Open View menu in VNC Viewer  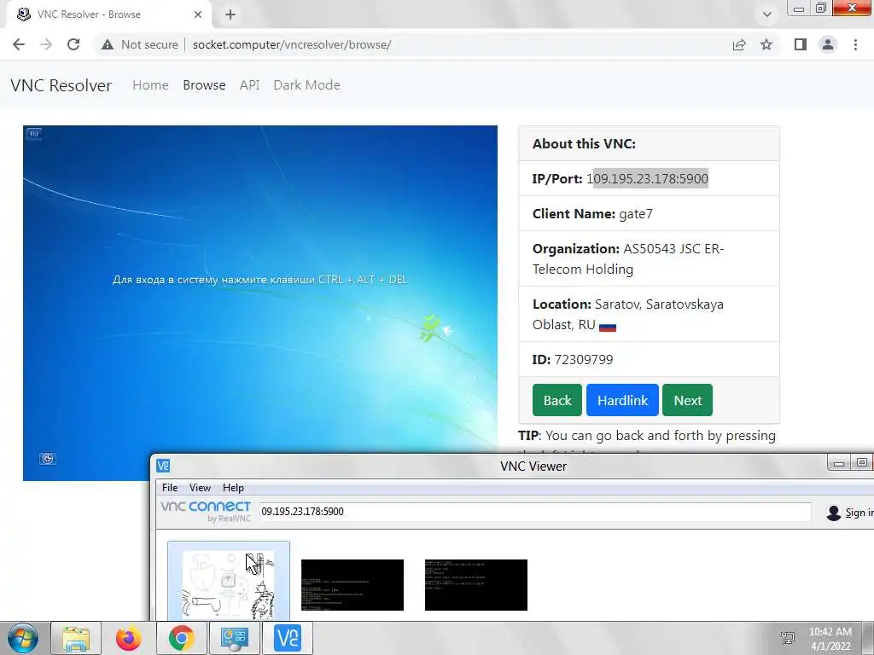click(x=200, y=487)
